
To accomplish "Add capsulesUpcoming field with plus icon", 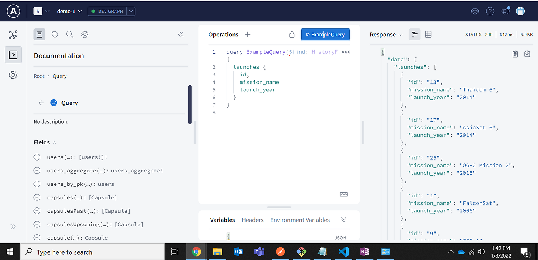I will point(37,224).
